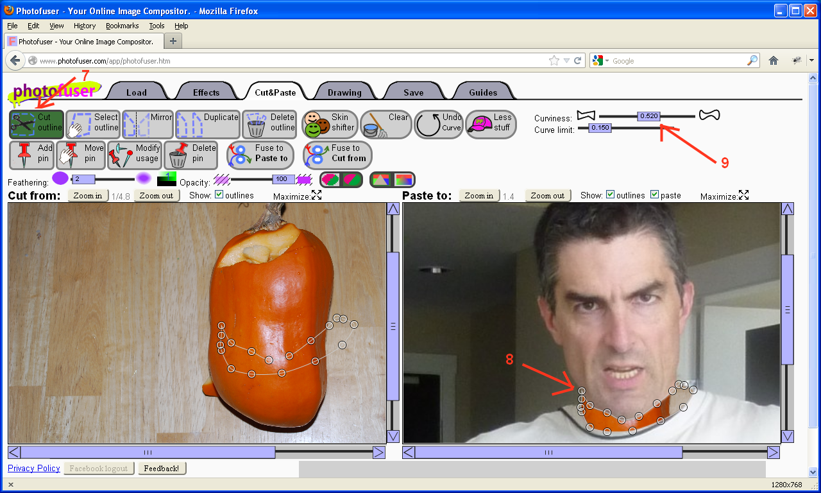Open the Privacy Policy link
This screenshot has height=493, width=821.
click(x=34, y=468)
